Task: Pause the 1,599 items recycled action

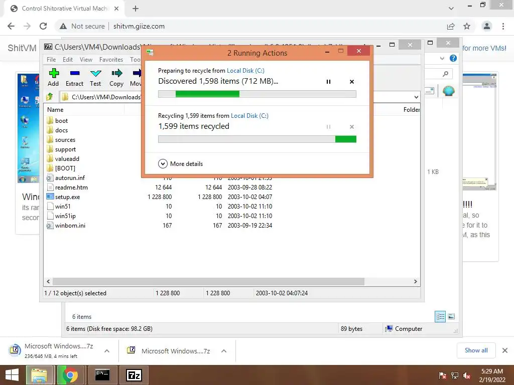Action: 328,127
